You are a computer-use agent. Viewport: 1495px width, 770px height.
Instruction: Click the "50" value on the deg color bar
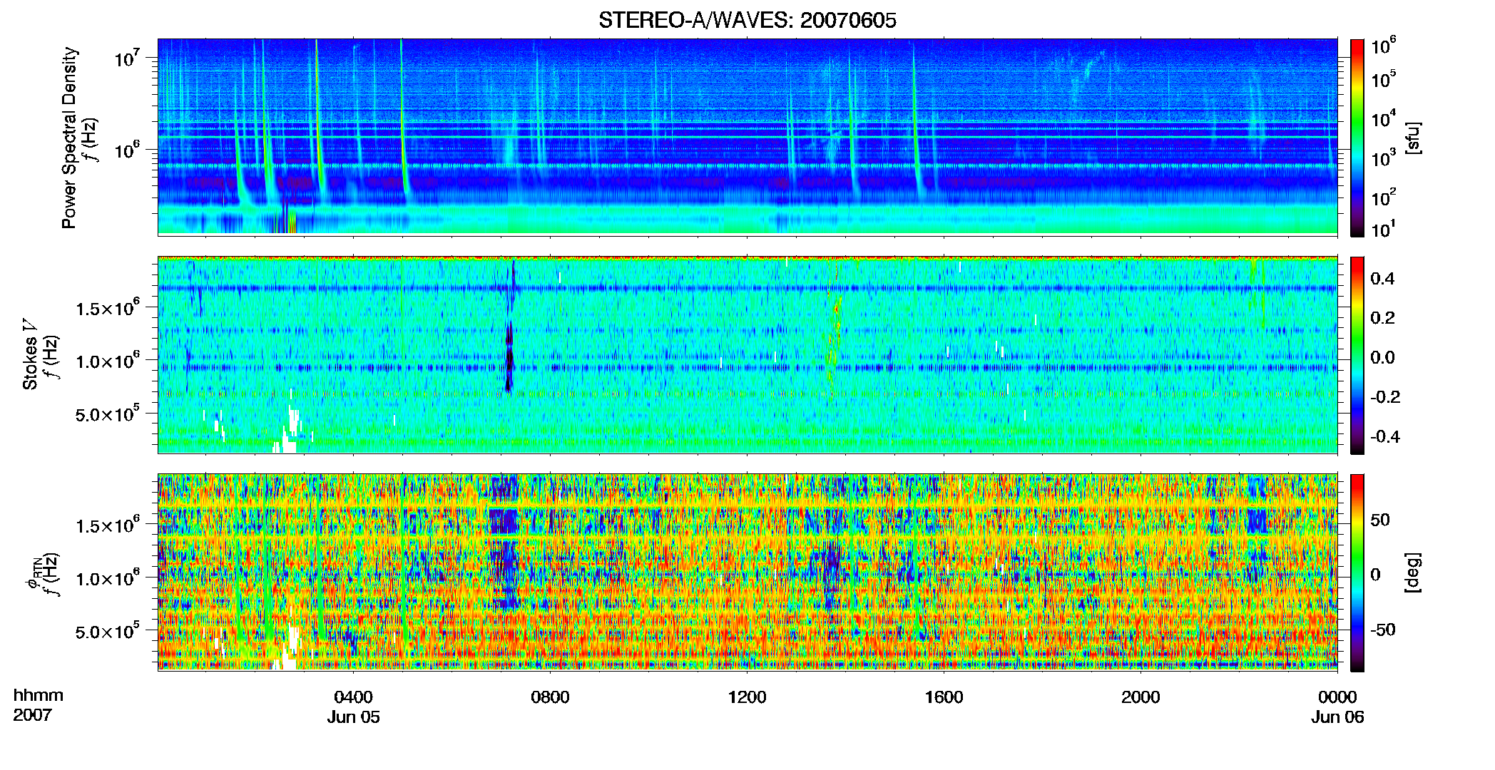[x=1380, y=520]
